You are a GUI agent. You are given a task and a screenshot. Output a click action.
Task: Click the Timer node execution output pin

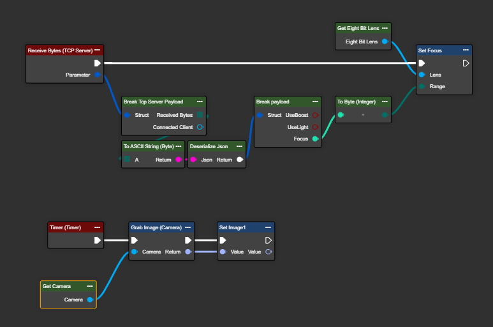click(97, 240)
